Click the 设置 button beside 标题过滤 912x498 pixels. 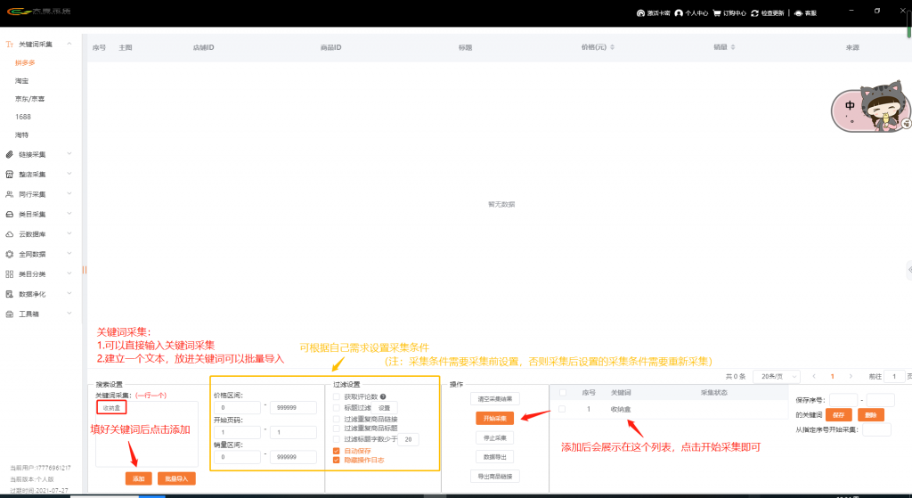(385, 408)
